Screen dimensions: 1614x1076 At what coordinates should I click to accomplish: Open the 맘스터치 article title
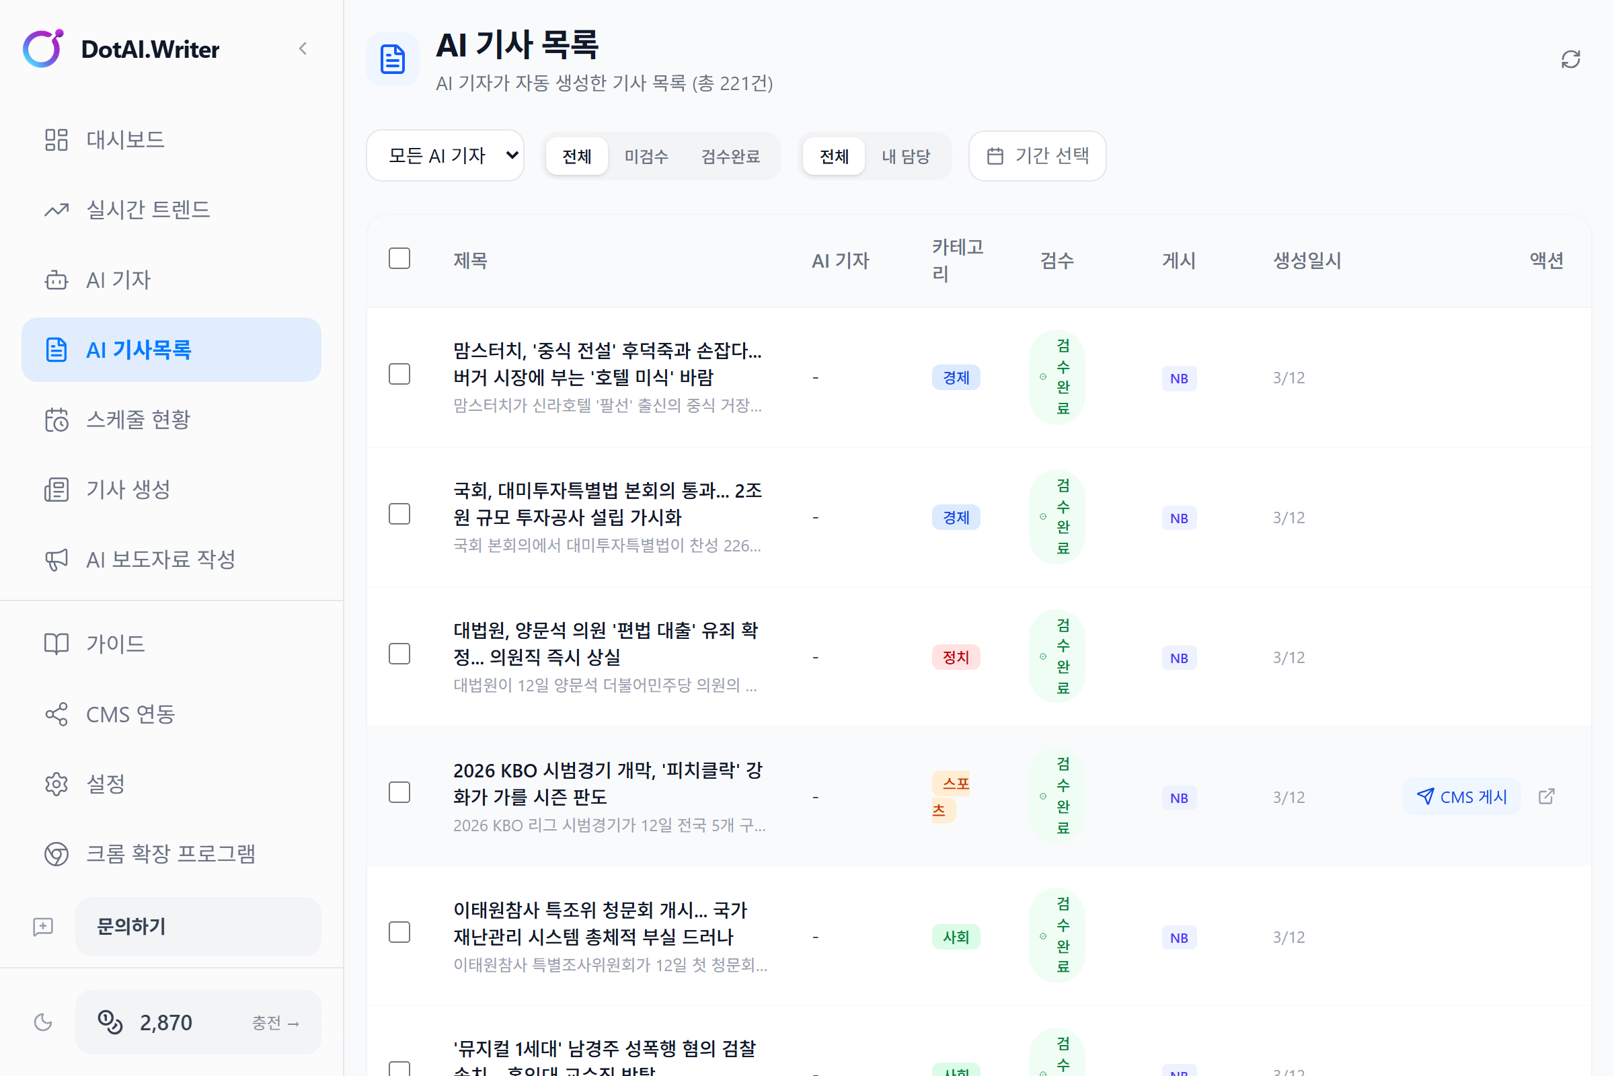click(x=608, y=364)
